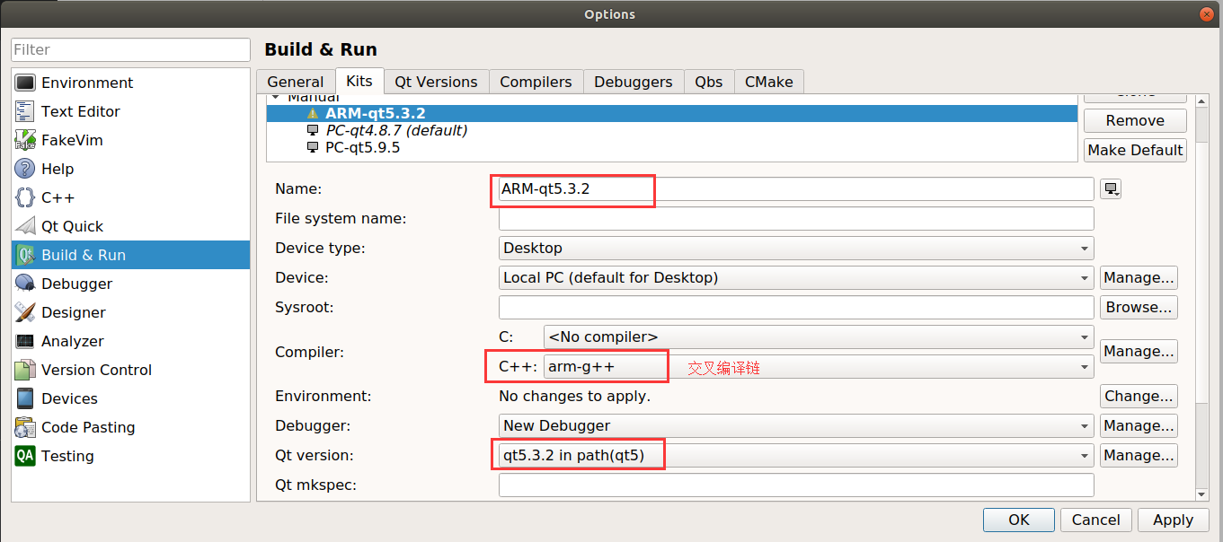The image size is (1223, 542).
Task: Click the OK button
Action: tap(1019, 520)
